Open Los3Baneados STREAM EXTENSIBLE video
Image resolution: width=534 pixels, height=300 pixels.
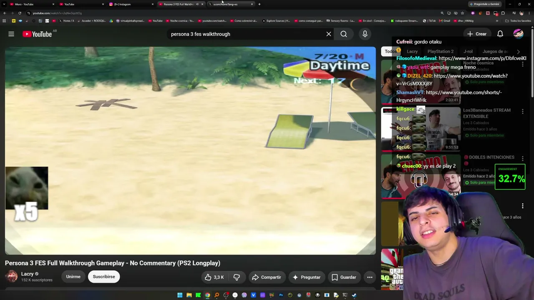(x=487, y=113)
